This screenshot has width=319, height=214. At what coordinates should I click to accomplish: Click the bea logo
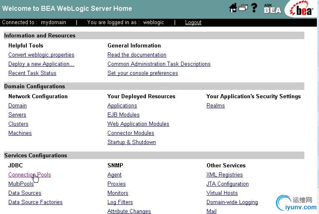point(302,9)
